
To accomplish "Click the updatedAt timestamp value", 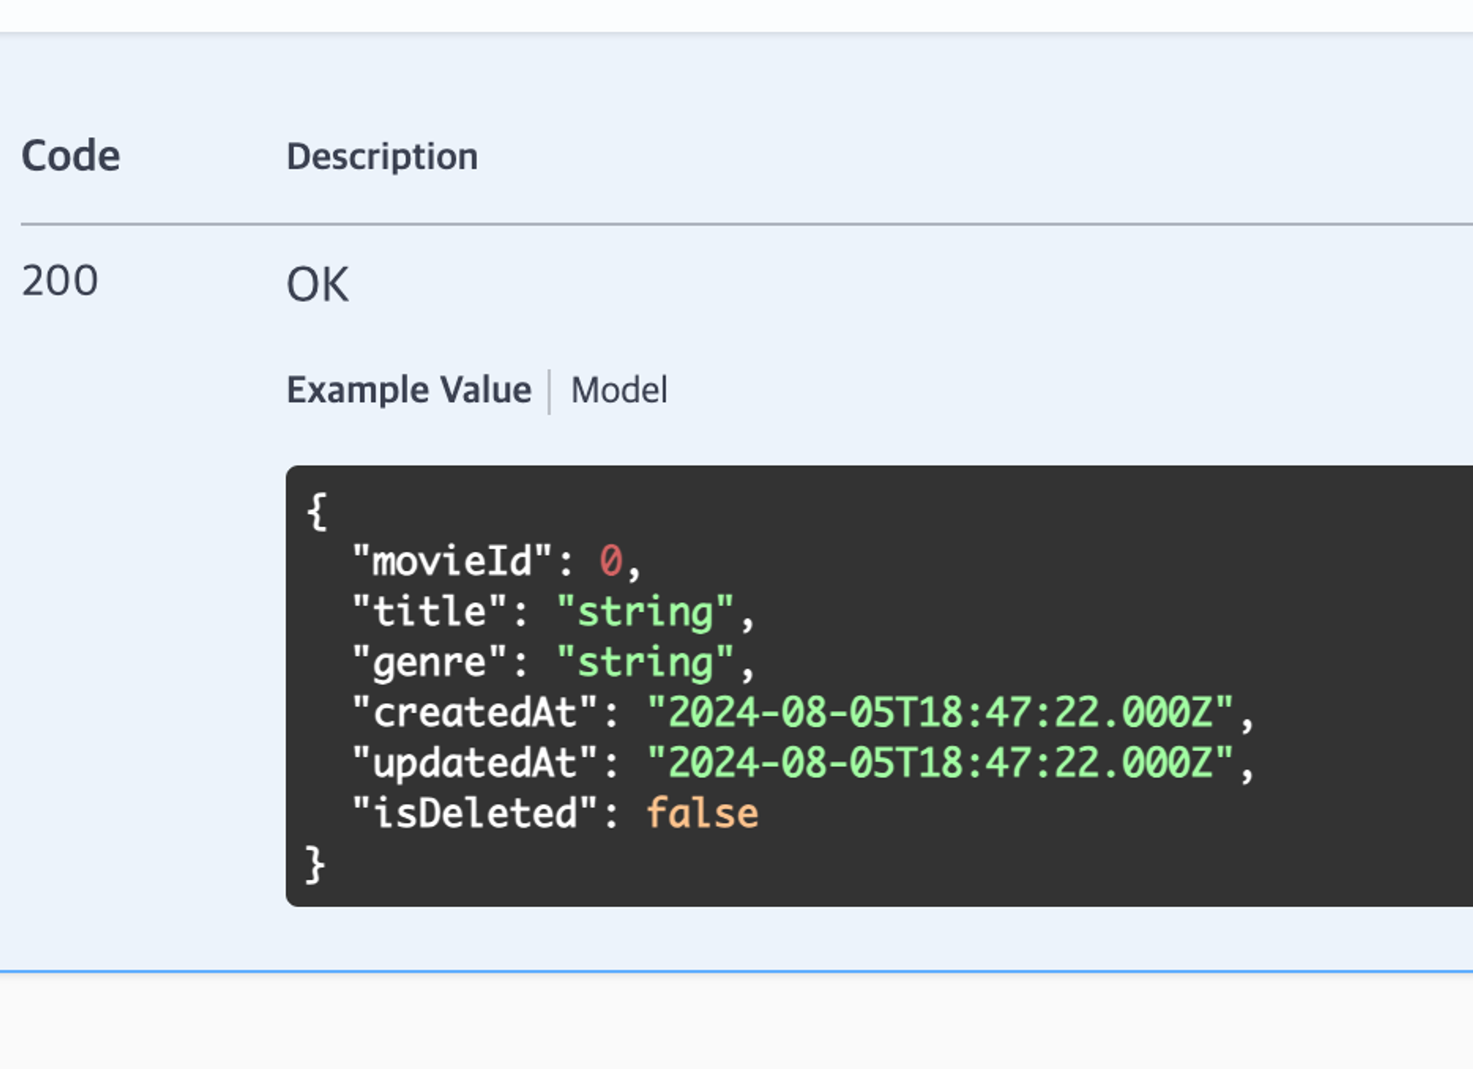I will tap(940, 763).
